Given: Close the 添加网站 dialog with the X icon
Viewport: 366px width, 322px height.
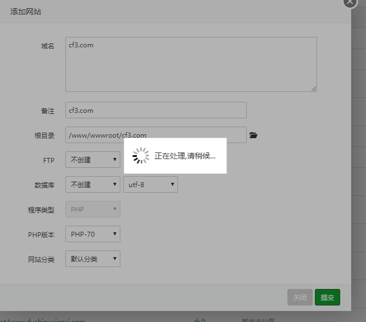Looking at the screenshot, I should (x=350, y=2).
